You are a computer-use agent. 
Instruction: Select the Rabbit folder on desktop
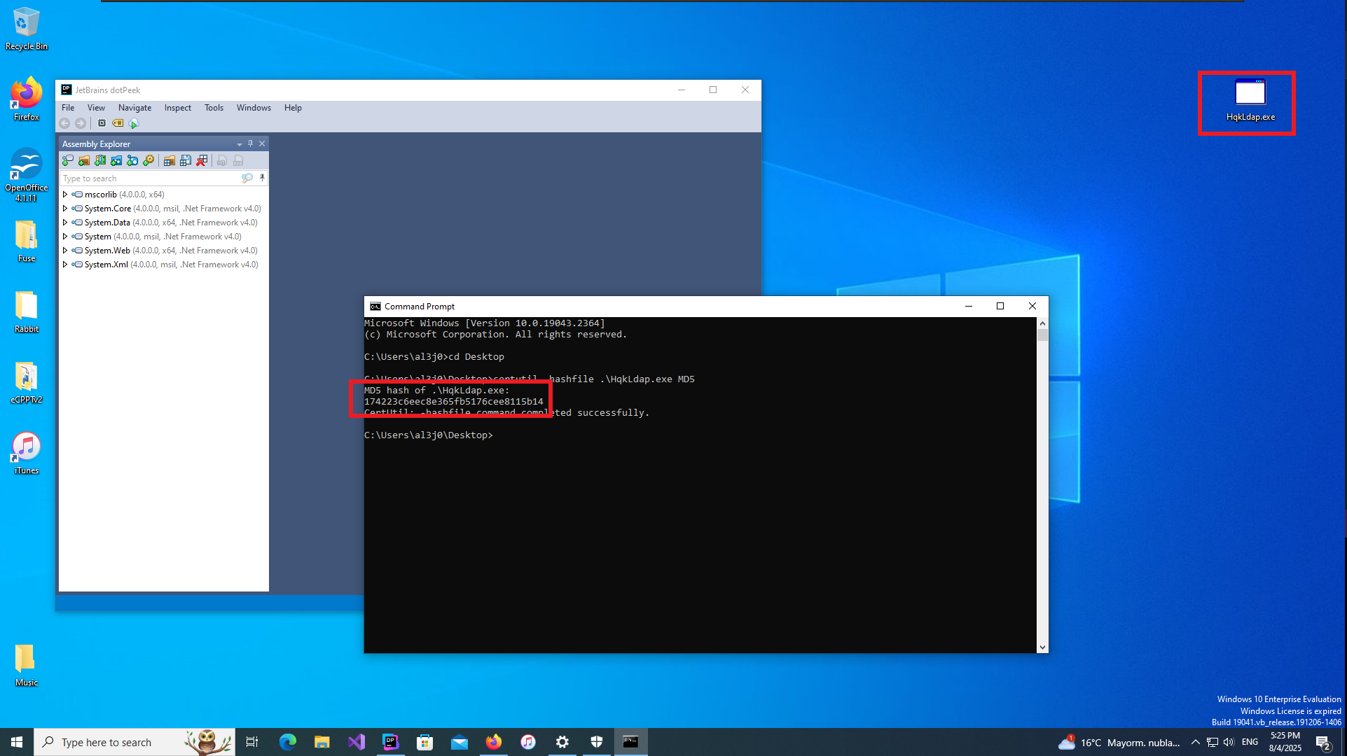coord(27,312)
